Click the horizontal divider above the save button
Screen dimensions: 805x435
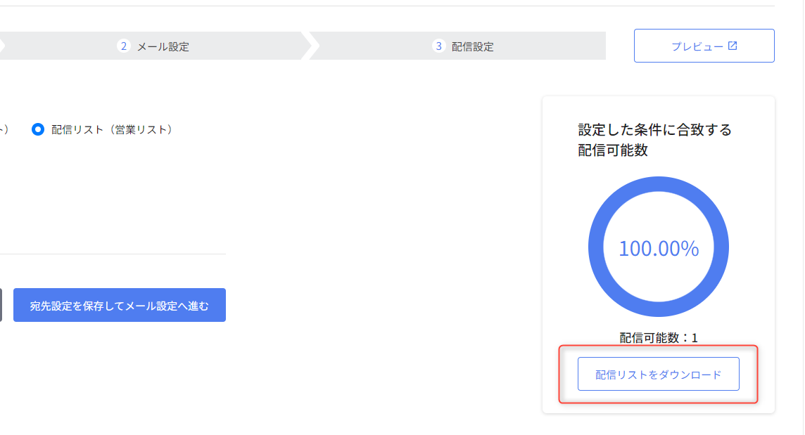pyautogui.click(x=113, y=254)
